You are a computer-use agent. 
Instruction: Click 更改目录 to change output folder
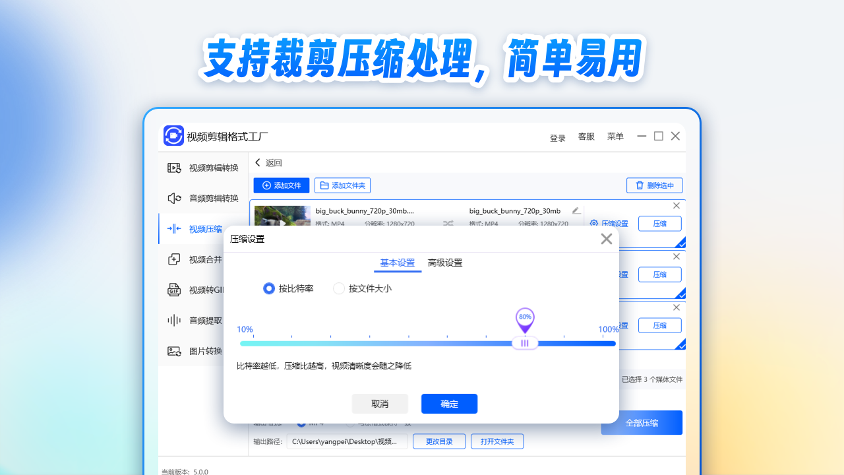pos(438,441)
